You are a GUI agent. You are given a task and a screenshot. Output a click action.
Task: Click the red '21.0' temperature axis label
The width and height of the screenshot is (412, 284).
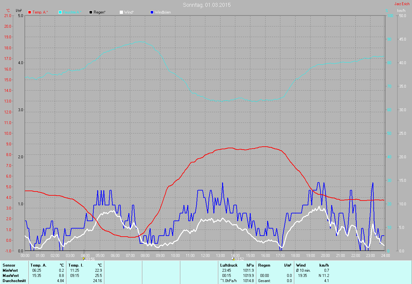click(8, 15)
